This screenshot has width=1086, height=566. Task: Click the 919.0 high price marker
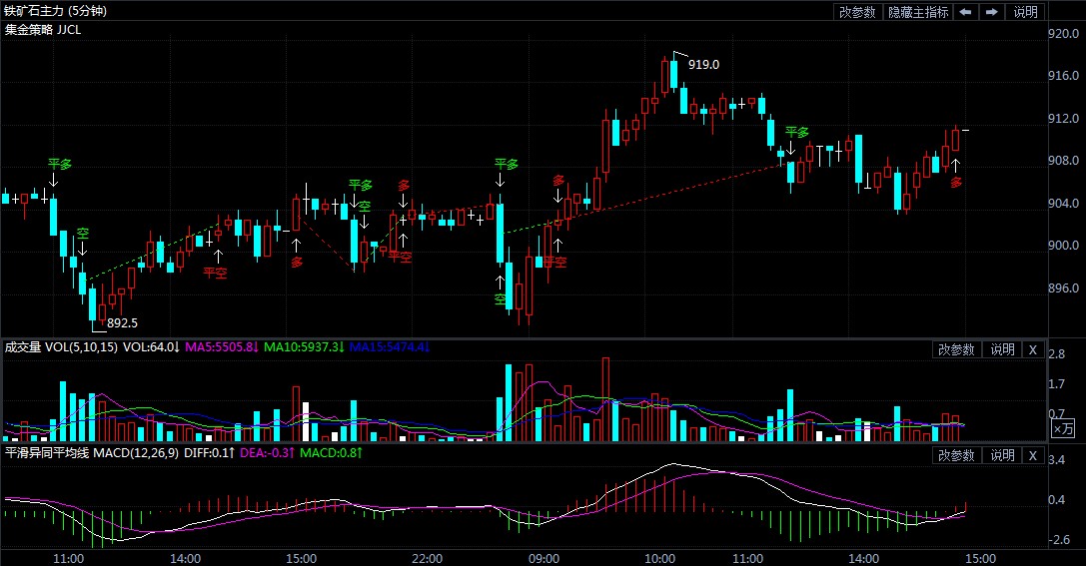click(702, 65)
